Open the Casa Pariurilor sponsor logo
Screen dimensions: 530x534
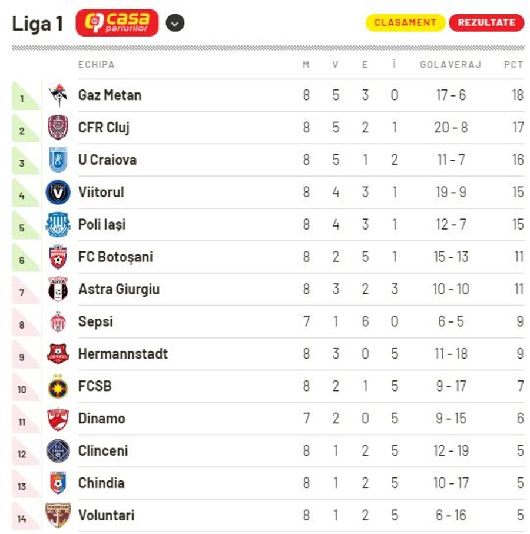tap(117, 23)
